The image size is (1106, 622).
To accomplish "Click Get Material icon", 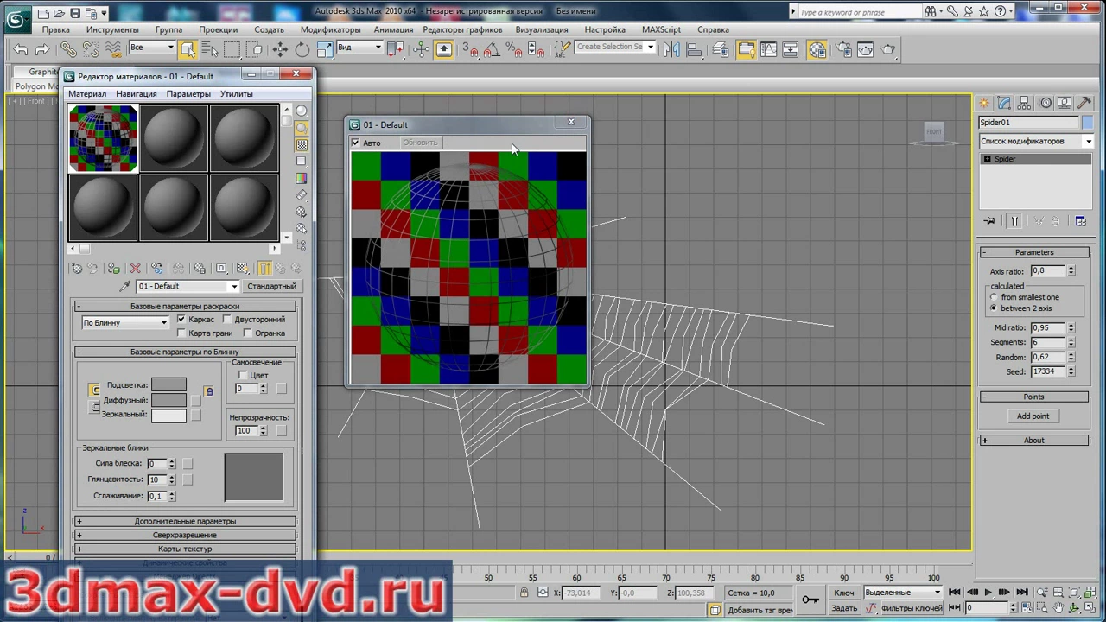I will point(76,269).
